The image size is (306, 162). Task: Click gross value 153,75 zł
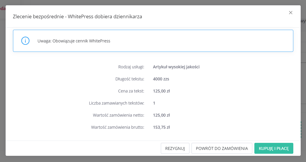pyautogui.click(x=161, y=127)
